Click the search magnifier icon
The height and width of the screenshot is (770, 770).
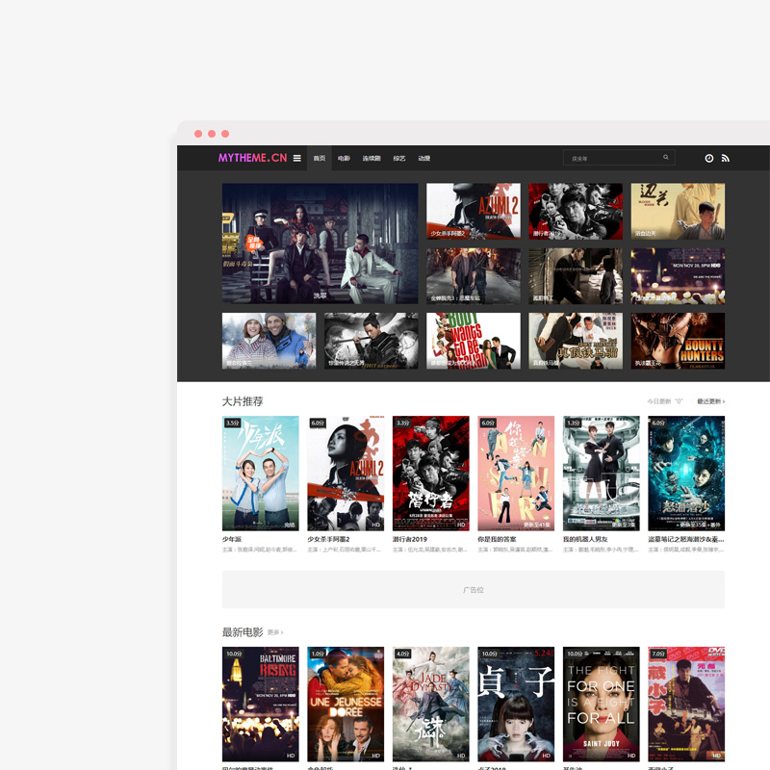point(666,158)
